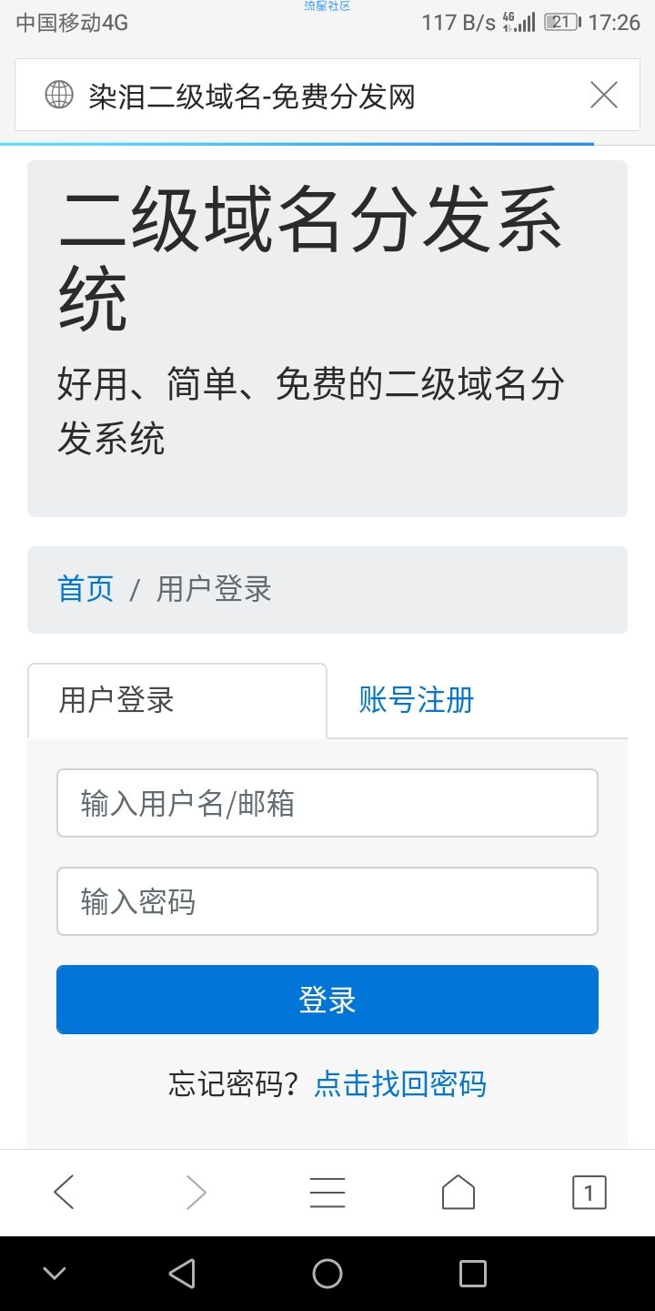The width and height of the screenshot is (655, 1311).
Task: Tap the browser forward arrow
Action: click(x=196, y=1192)
